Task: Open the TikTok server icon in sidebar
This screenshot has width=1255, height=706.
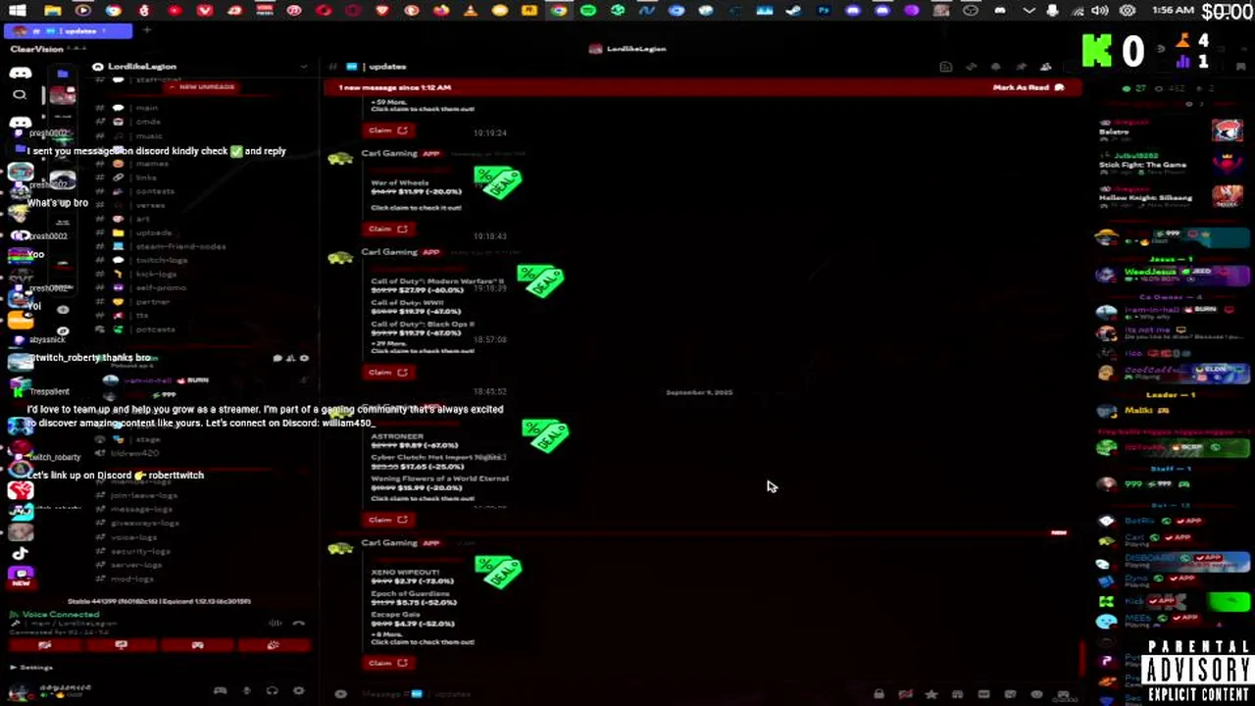Action: point(21,554)
